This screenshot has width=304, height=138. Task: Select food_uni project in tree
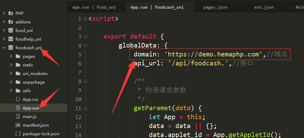point(24,30)
